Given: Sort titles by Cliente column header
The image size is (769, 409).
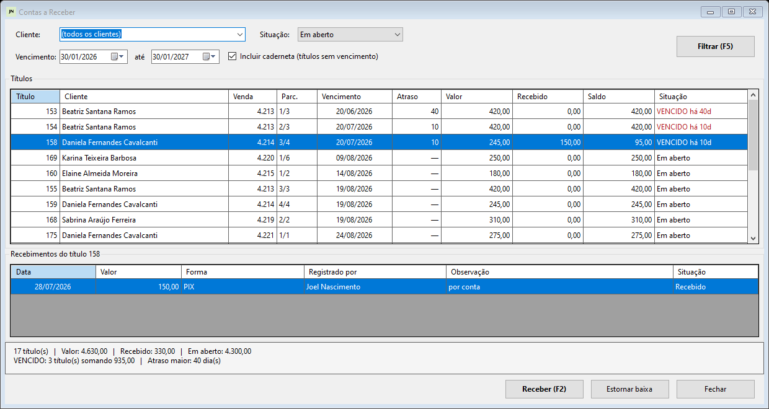Looking at the screenshot, I should click(144, 97).
